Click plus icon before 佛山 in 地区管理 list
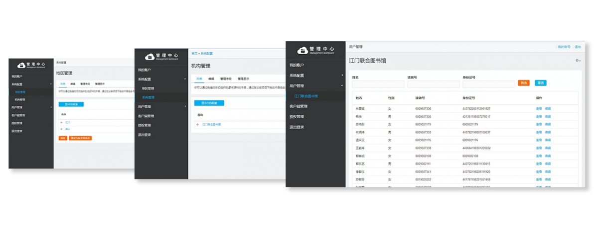 pos(62,129)
